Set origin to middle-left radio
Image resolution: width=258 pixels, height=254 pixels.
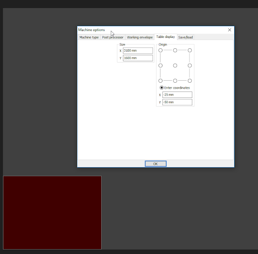(x=160, y=66)
